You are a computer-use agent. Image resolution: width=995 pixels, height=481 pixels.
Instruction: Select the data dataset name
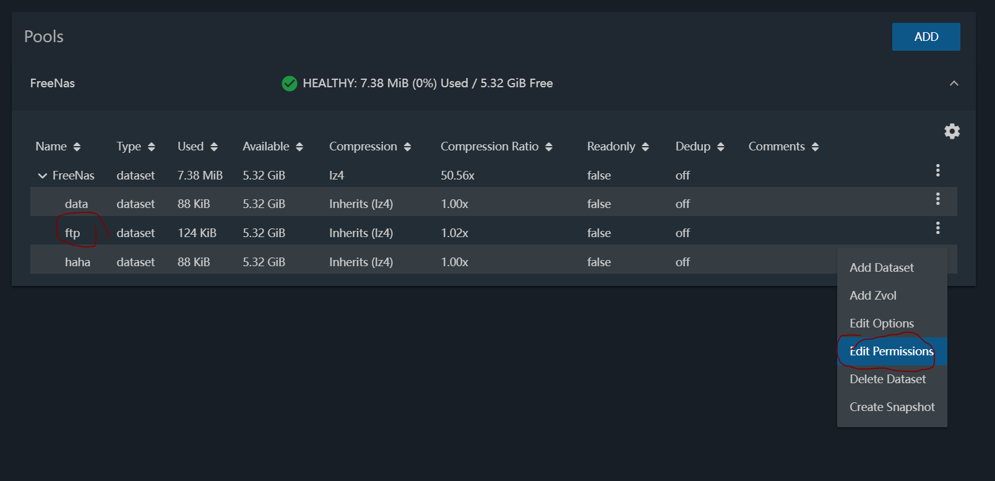(76, 204)
